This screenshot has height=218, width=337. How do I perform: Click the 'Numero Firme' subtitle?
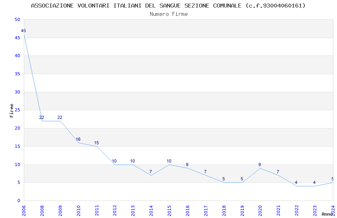(169, 14)
